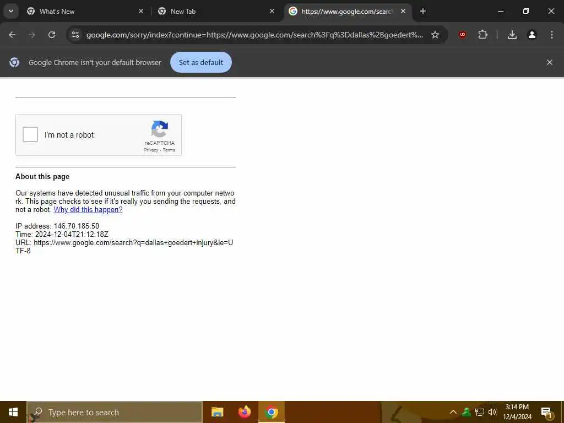The width and height of the screenshot is (564, 423).
Task: Close the What's New tab
Action: point(141,11)
